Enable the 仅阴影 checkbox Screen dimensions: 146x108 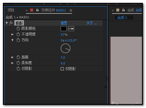pyautogui.click(x=62, y=69)
